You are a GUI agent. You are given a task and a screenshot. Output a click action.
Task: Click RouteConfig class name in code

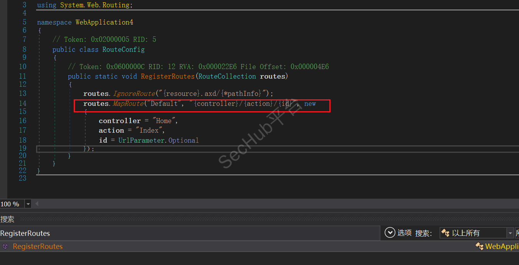[123, 49]
